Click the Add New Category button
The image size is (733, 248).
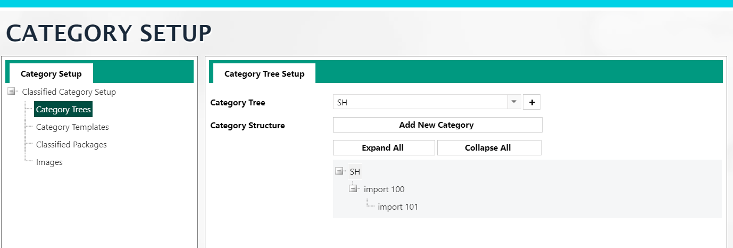pos(437,125)
